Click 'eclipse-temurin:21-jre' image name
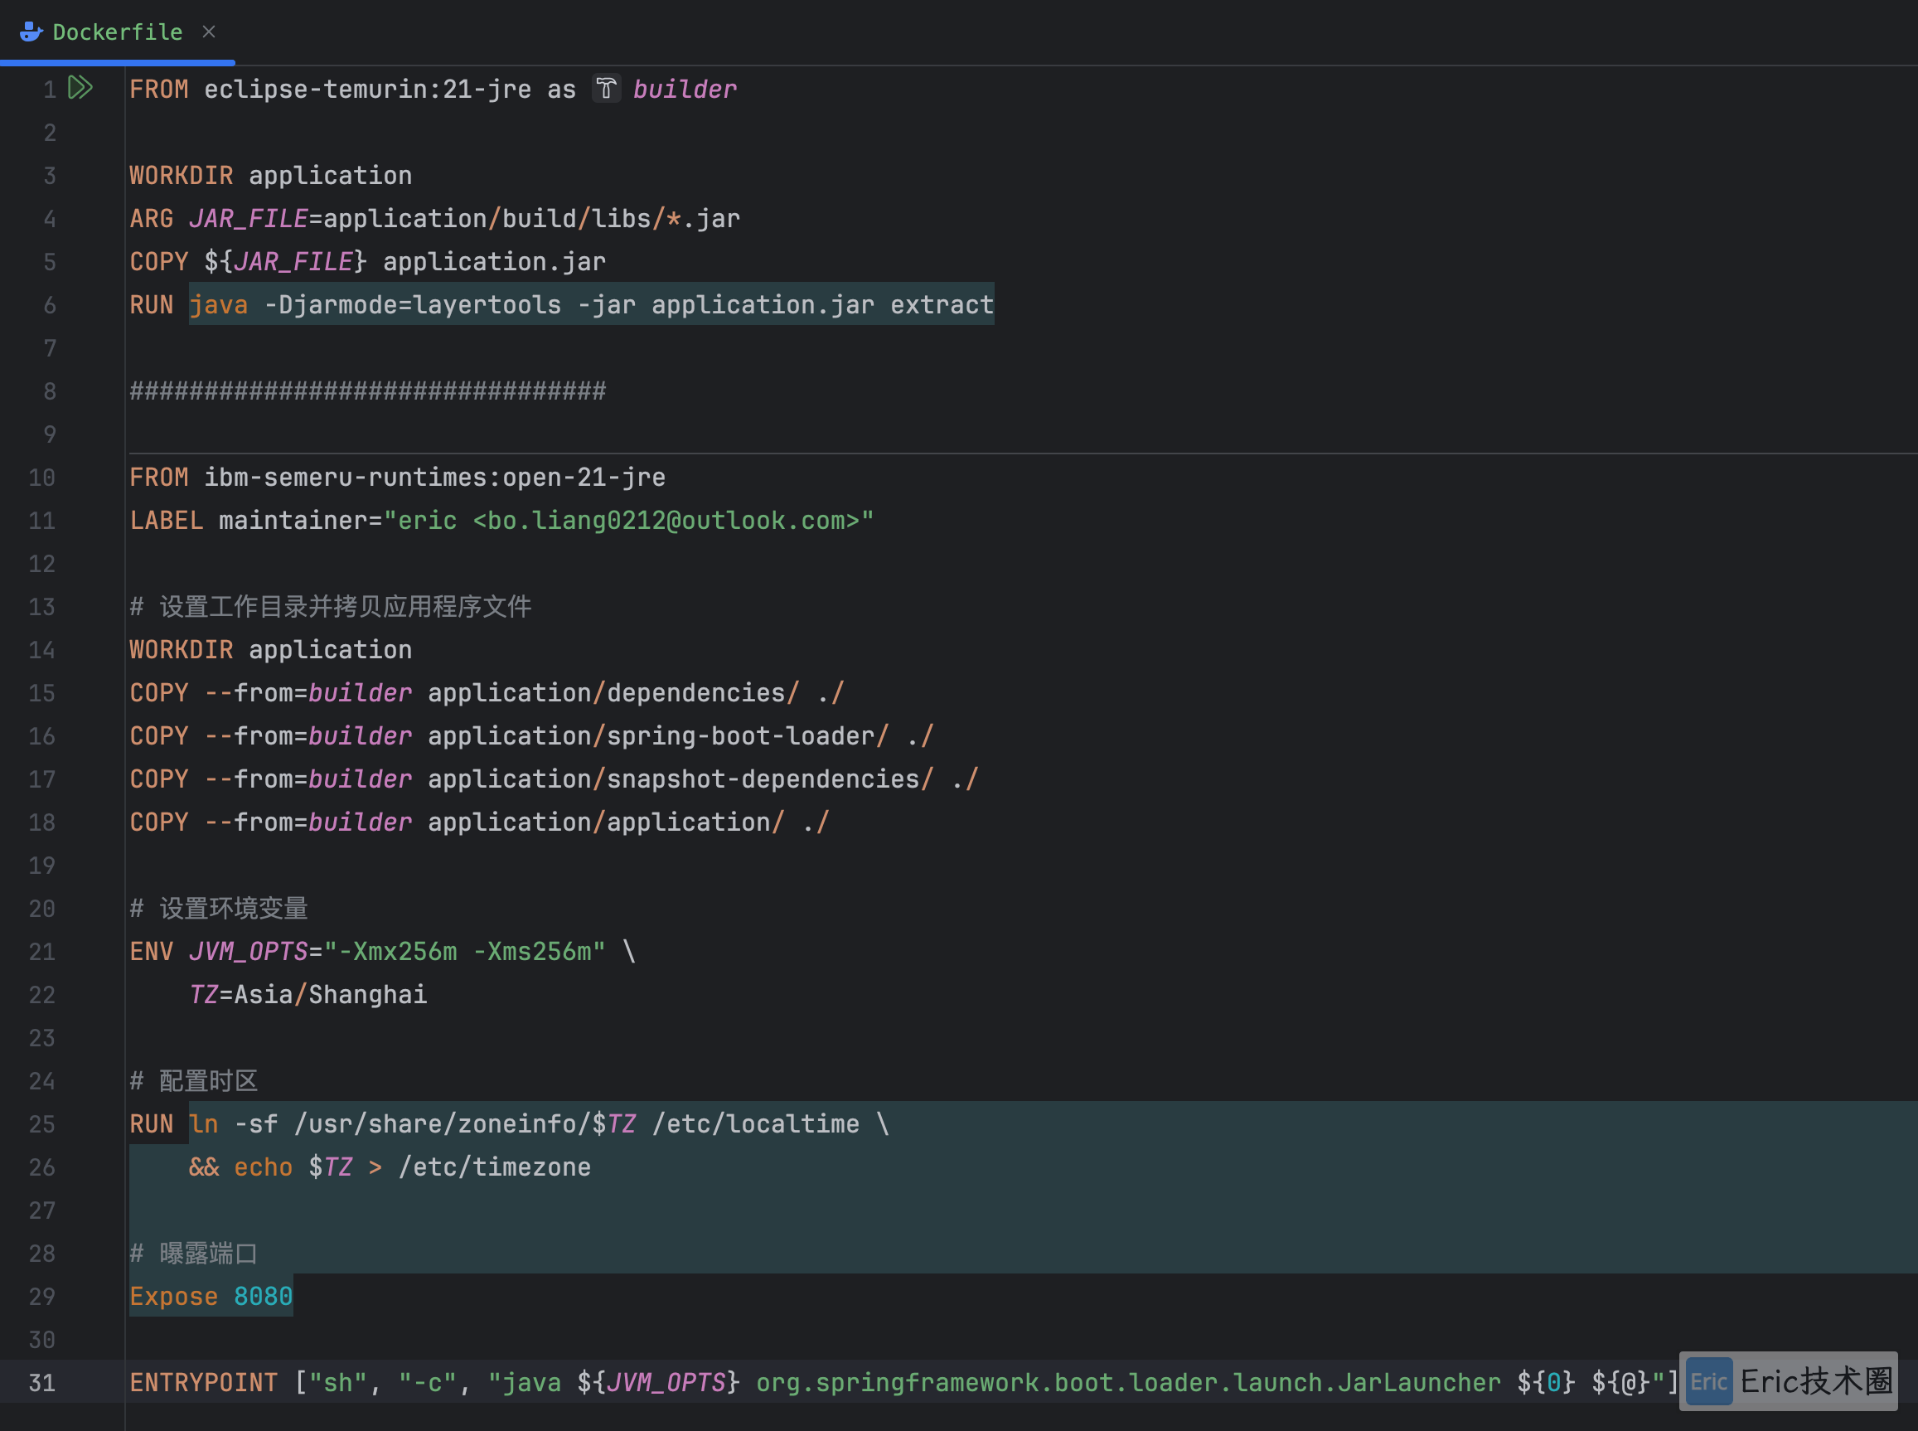The width and height of the screenshot is (1918, 1431). click(368, 90)
